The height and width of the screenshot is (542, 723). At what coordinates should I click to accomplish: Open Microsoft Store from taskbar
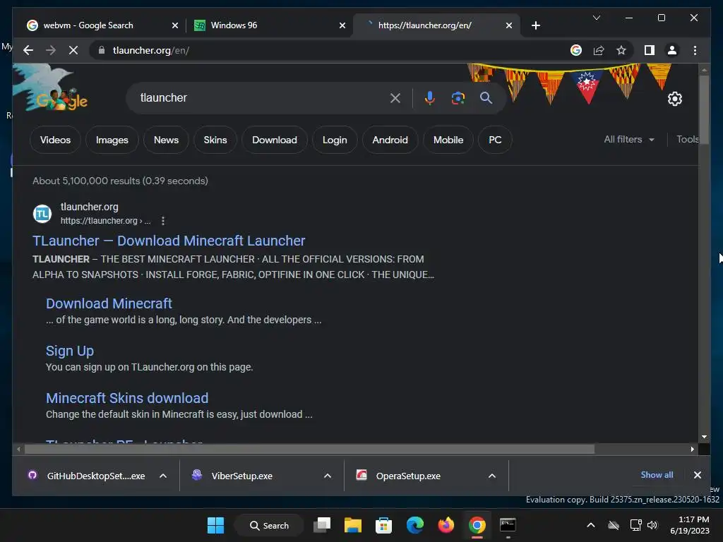[383, 525]
